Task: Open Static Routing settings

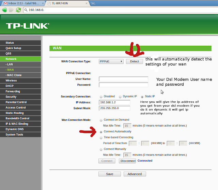Action: 20,113
